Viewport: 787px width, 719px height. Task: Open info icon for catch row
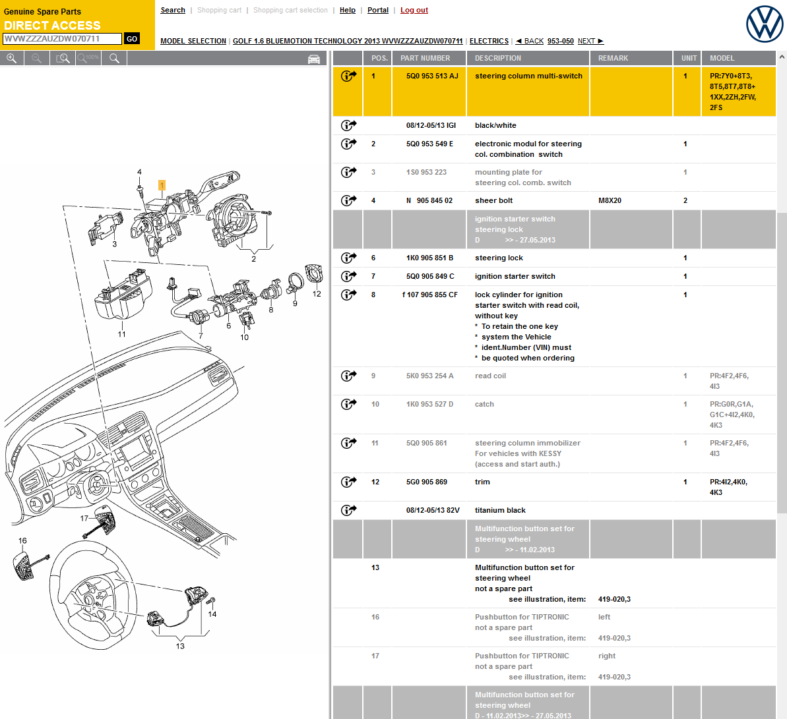tap(348, 404)
